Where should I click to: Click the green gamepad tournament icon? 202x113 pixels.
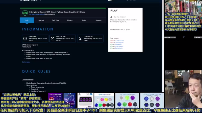tap(25, 13)
